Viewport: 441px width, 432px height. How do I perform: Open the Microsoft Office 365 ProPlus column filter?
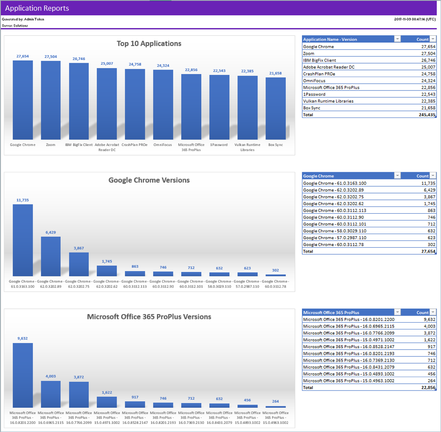(398, 312)
